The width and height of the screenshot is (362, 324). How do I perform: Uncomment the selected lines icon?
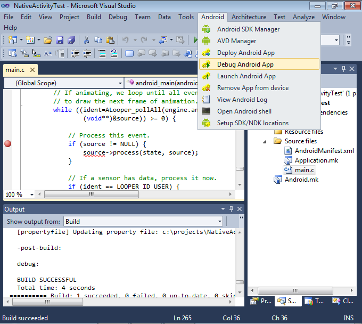coord(114,53)
